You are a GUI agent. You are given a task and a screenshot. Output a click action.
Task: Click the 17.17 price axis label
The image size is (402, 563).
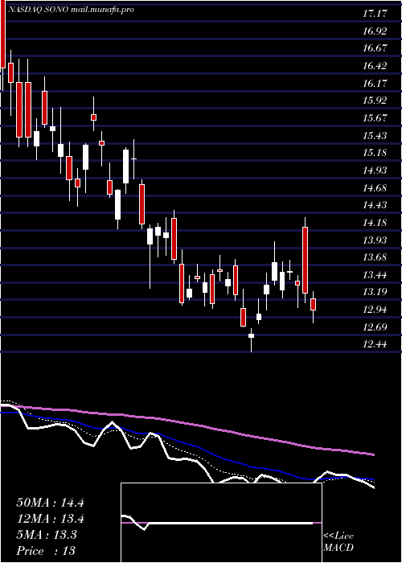coord(375,14)
